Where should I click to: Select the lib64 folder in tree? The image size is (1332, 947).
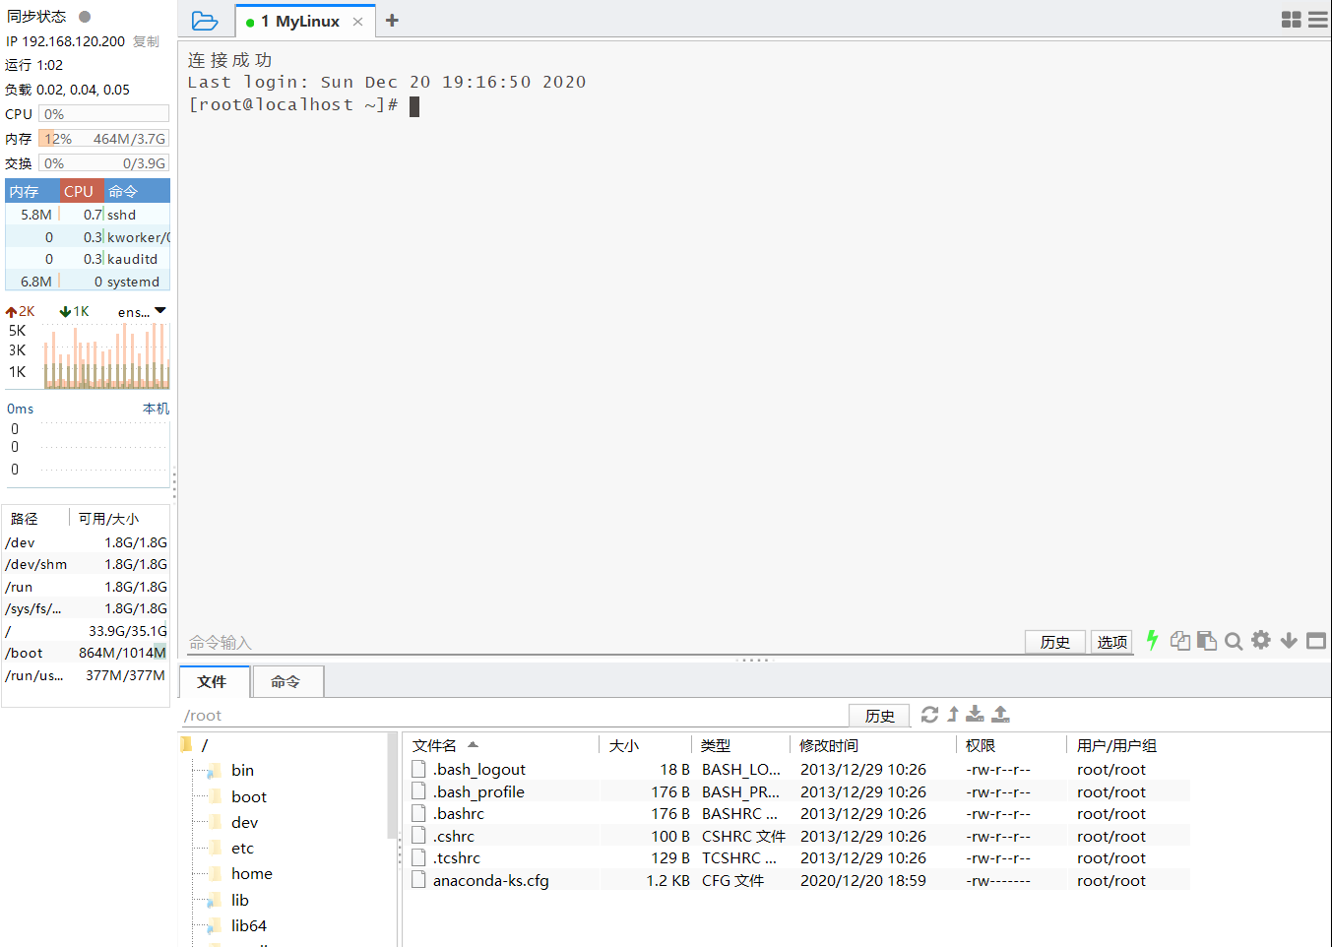coord(248,926)
